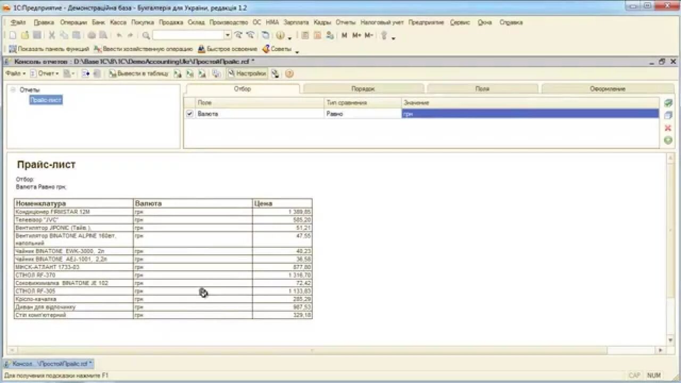Select the Отбор tab
The width and height of the screenshot is (681, 383).
point(243,88)
